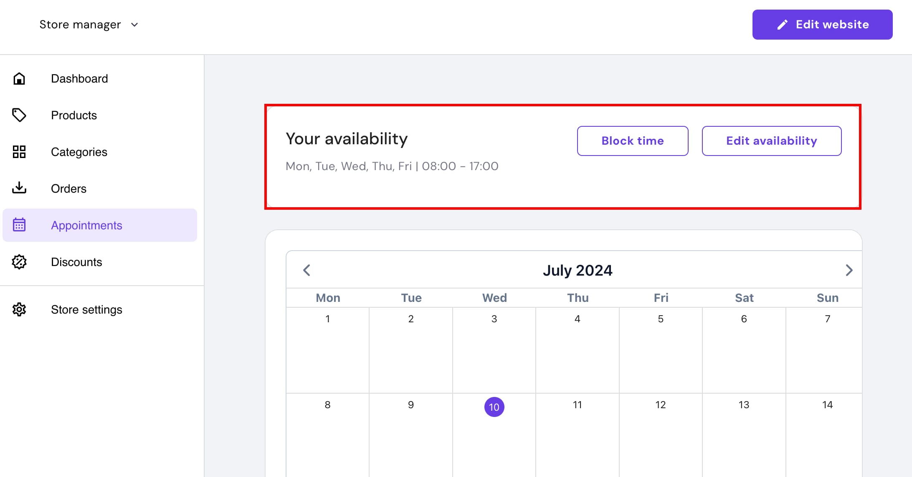Click the pencil icon in Edit website
Image resolution: width=912 pixels, height=477 pixels.
pos(782,25)
